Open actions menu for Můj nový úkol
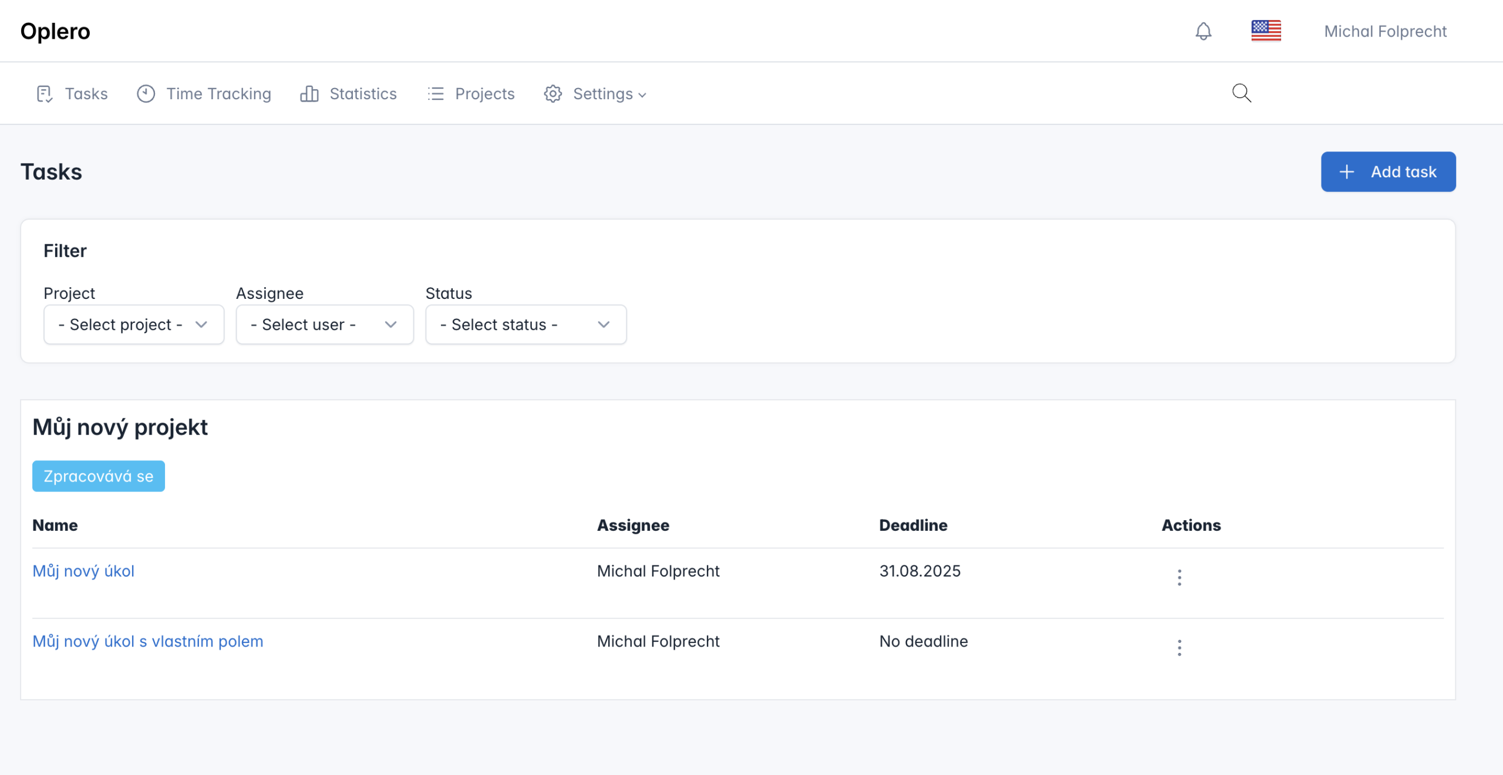The height and width of the screenshot is (775, 1503). (x=1179, y=578)
